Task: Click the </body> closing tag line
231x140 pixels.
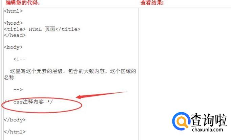Action: 15,120
